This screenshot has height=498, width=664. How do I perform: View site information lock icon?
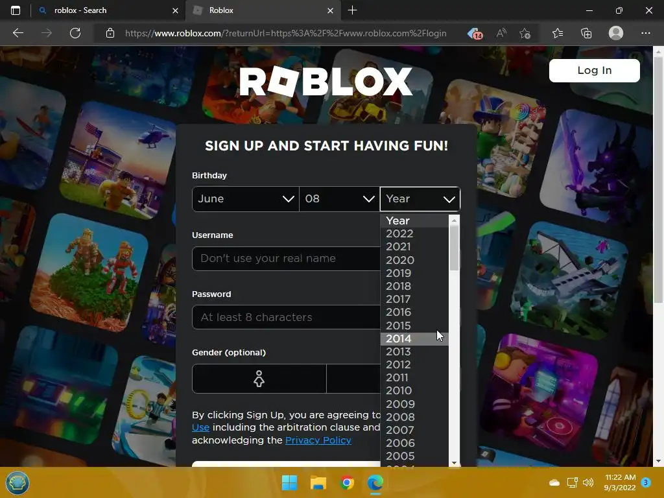110,33
